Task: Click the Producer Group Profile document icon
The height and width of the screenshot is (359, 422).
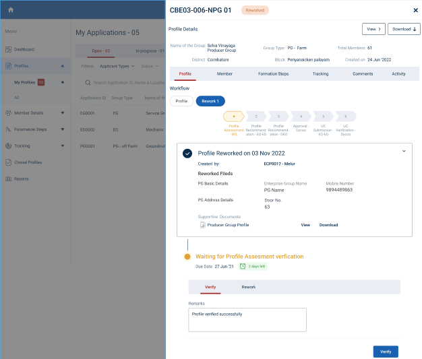Action: click(203, 225)
